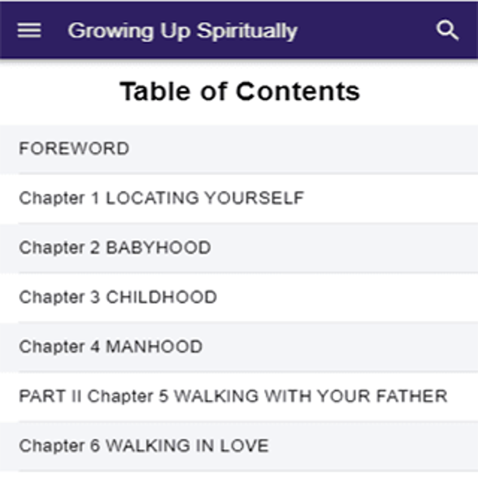Screen dimensions: 478x478
Task: Tap the LOCATING YOURSELF row
Action: (x=239, y=198)
